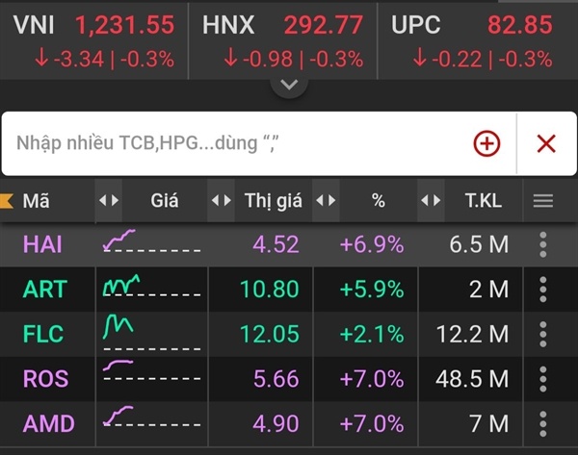This screenshot has width=578, height=455.
Task: Open the HNX index panel
Action: 283,41
